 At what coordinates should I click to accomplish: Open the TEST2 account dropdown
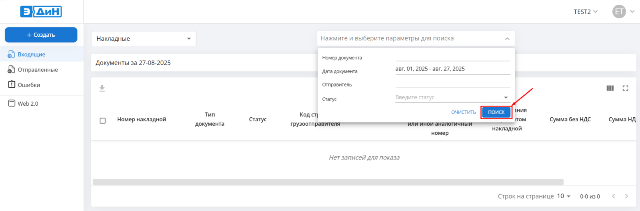pyautogui.click(x=586, y=12)
